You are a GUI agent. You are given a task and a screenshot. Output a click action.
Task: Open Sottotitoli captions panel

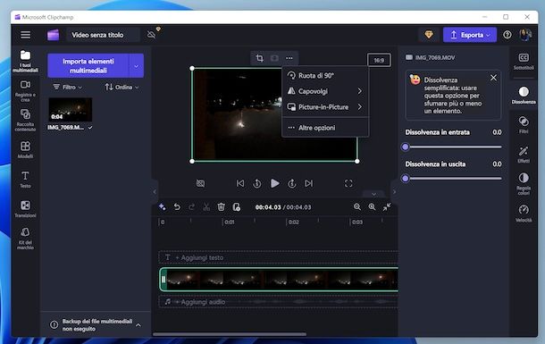(x=524, y=62)
